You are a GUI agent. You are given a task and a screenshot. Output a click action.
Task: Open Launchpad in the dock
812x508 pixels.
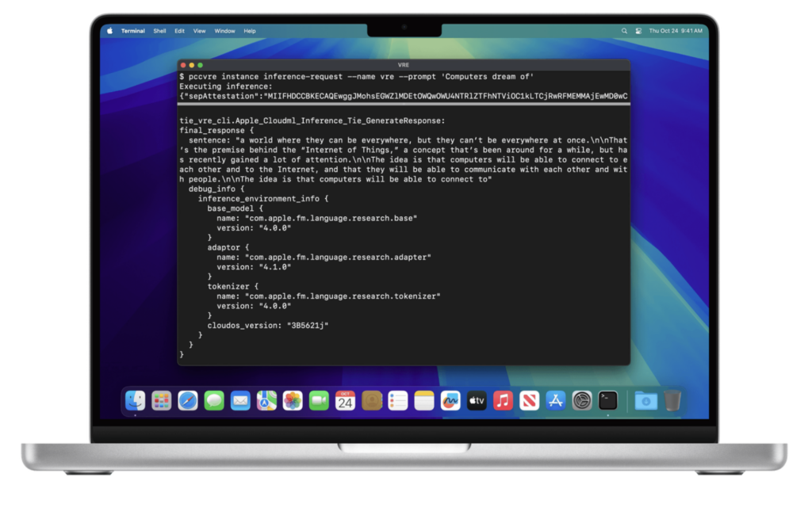(x=162, y=400)
